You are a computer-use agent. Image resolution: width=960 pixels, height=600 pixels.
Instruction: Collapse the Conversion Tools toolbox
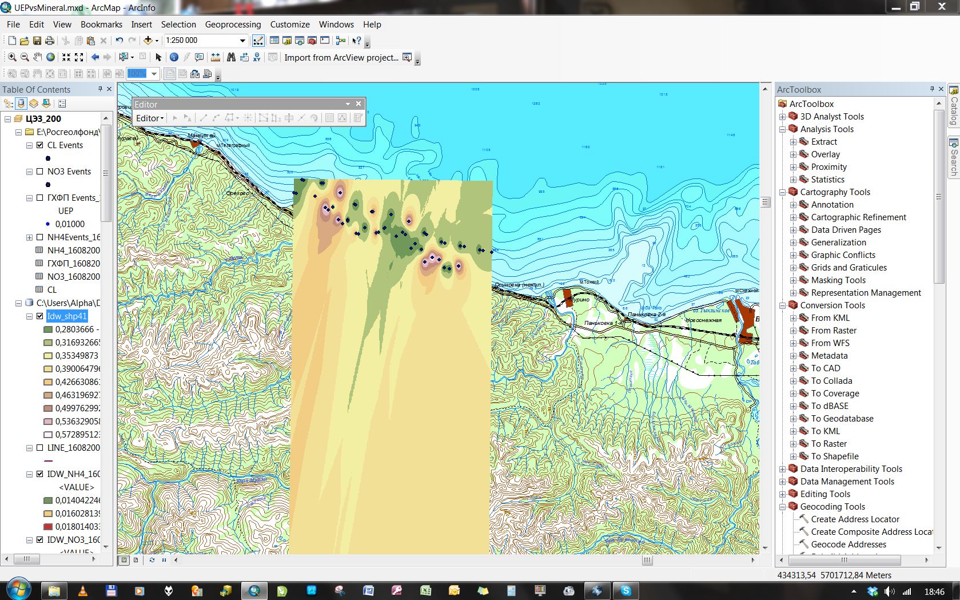(782, 305)
